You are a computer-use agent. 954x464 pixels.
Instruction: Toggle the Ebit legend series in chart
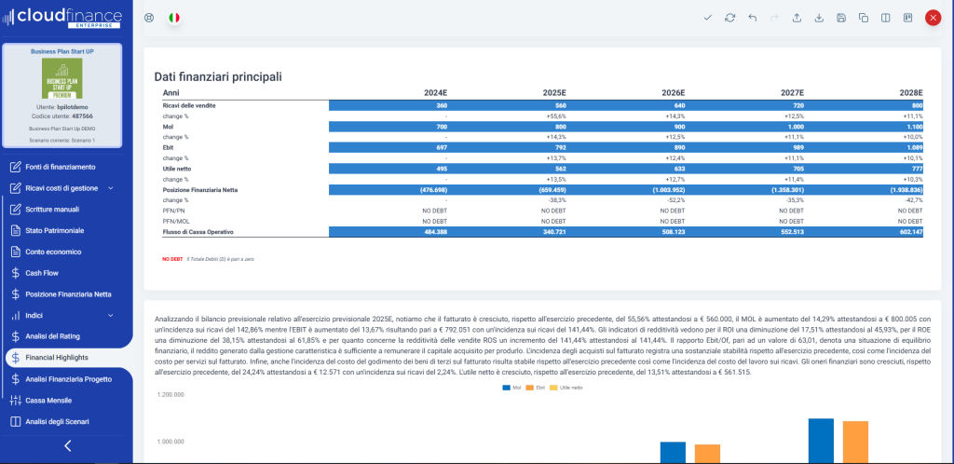(536, 388)
